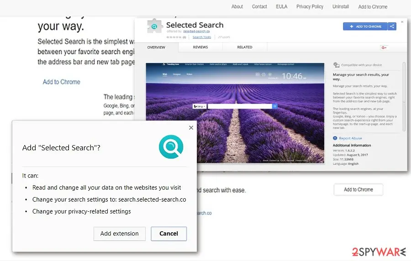Click the blue search button in the preview
This screenshot has height=261, width=411.
pos(275,106)
